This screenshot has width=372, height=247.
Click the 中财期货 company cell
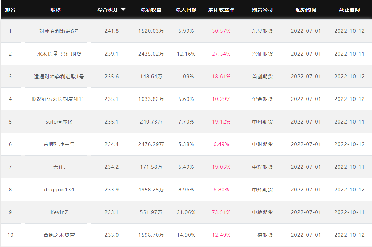click(262, 144)
